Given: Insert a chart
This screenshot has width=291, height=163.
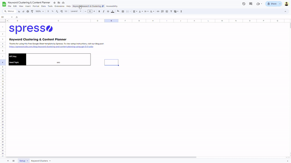Looking at the screenshot, I should click(167, 12).
